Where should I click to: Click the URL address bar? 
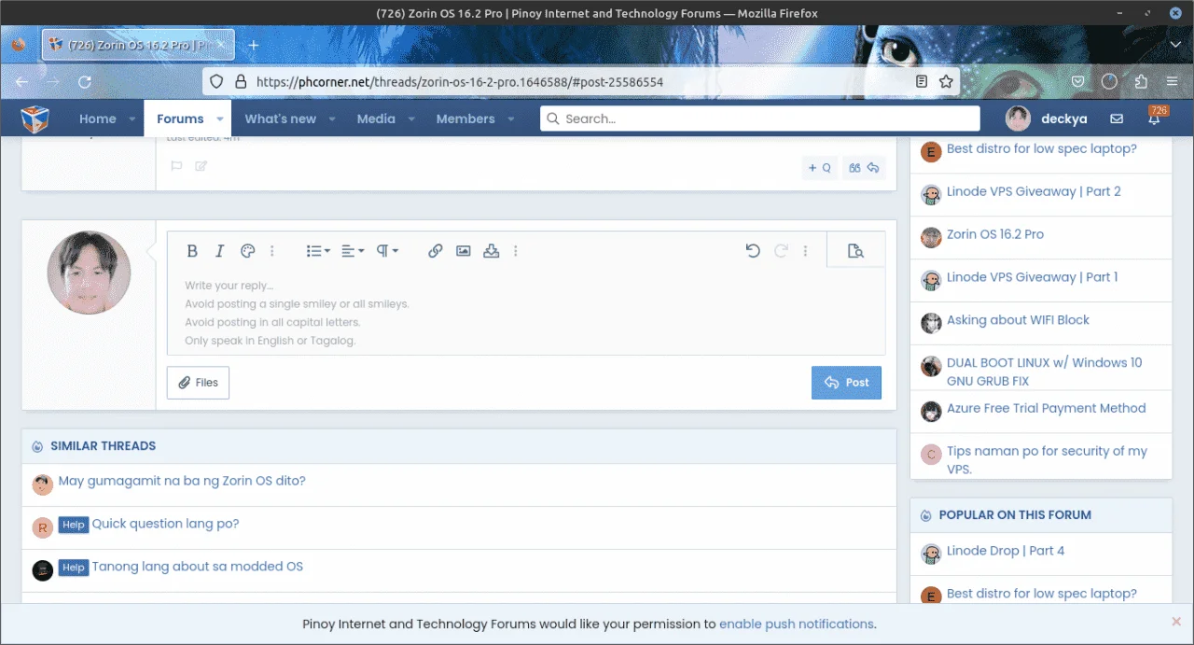(578, 82)
